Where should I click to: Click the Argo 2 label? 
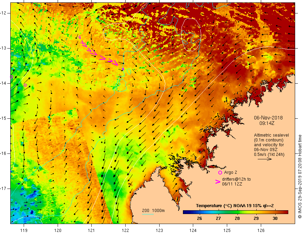click(230, 172)
